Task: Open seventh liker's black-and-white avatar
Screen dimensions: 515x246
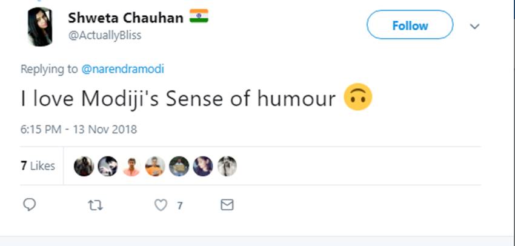Action: point(227,166)
